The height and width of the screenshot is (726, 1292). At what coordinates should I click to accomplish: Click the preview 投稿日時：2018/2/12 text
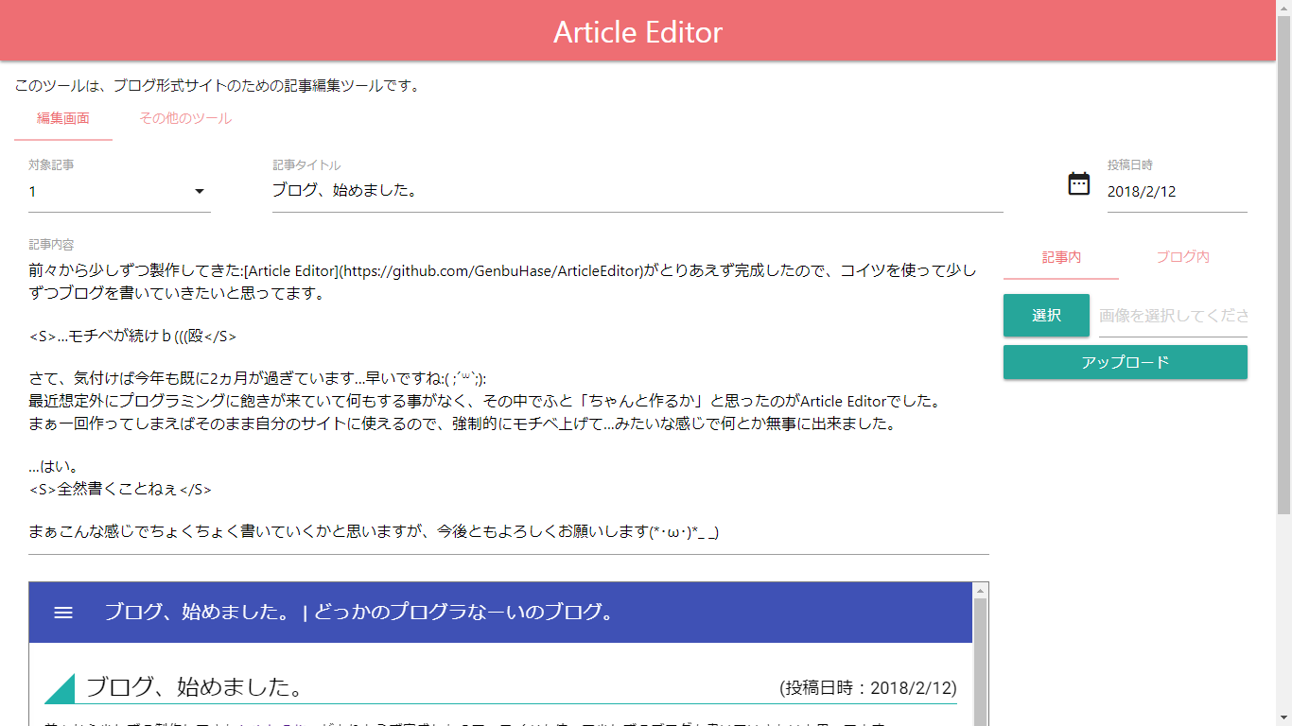tap(868, 688)
